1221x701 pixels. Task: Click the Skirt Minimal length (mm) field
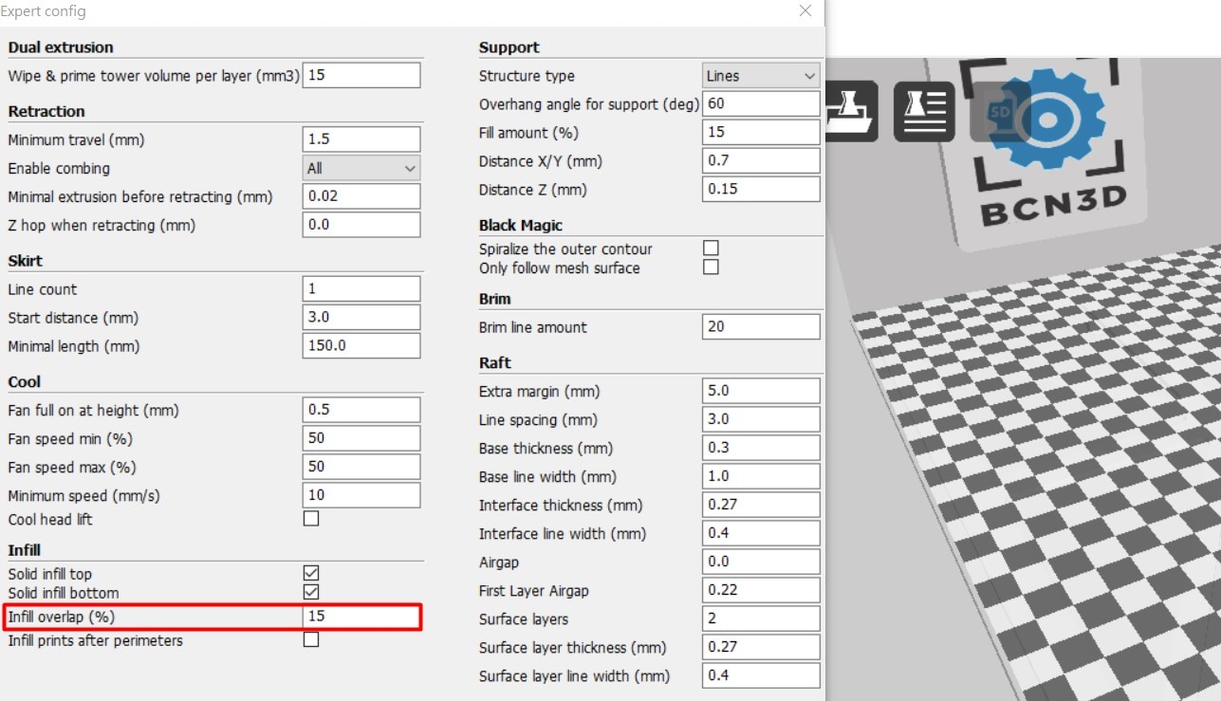(361, 346)
